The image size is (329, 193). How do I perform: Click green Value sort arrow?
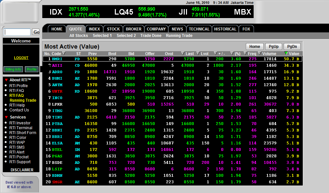[286, 53]
